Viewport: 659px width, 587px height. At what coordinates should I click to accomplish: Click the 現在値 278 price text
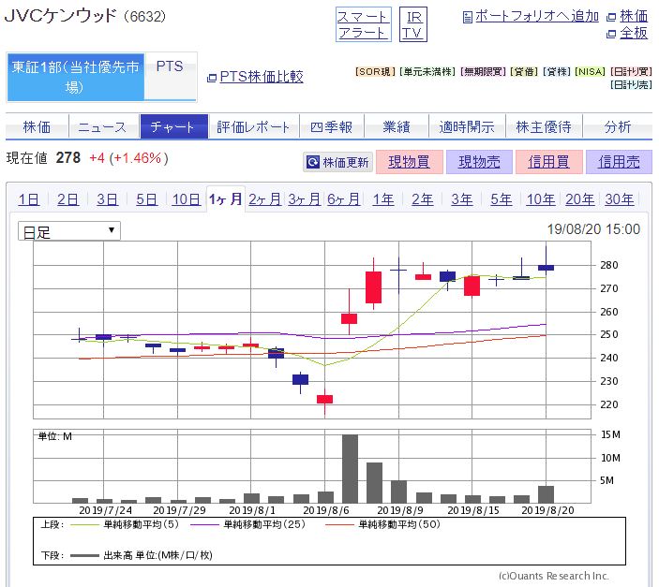point(44,158)
